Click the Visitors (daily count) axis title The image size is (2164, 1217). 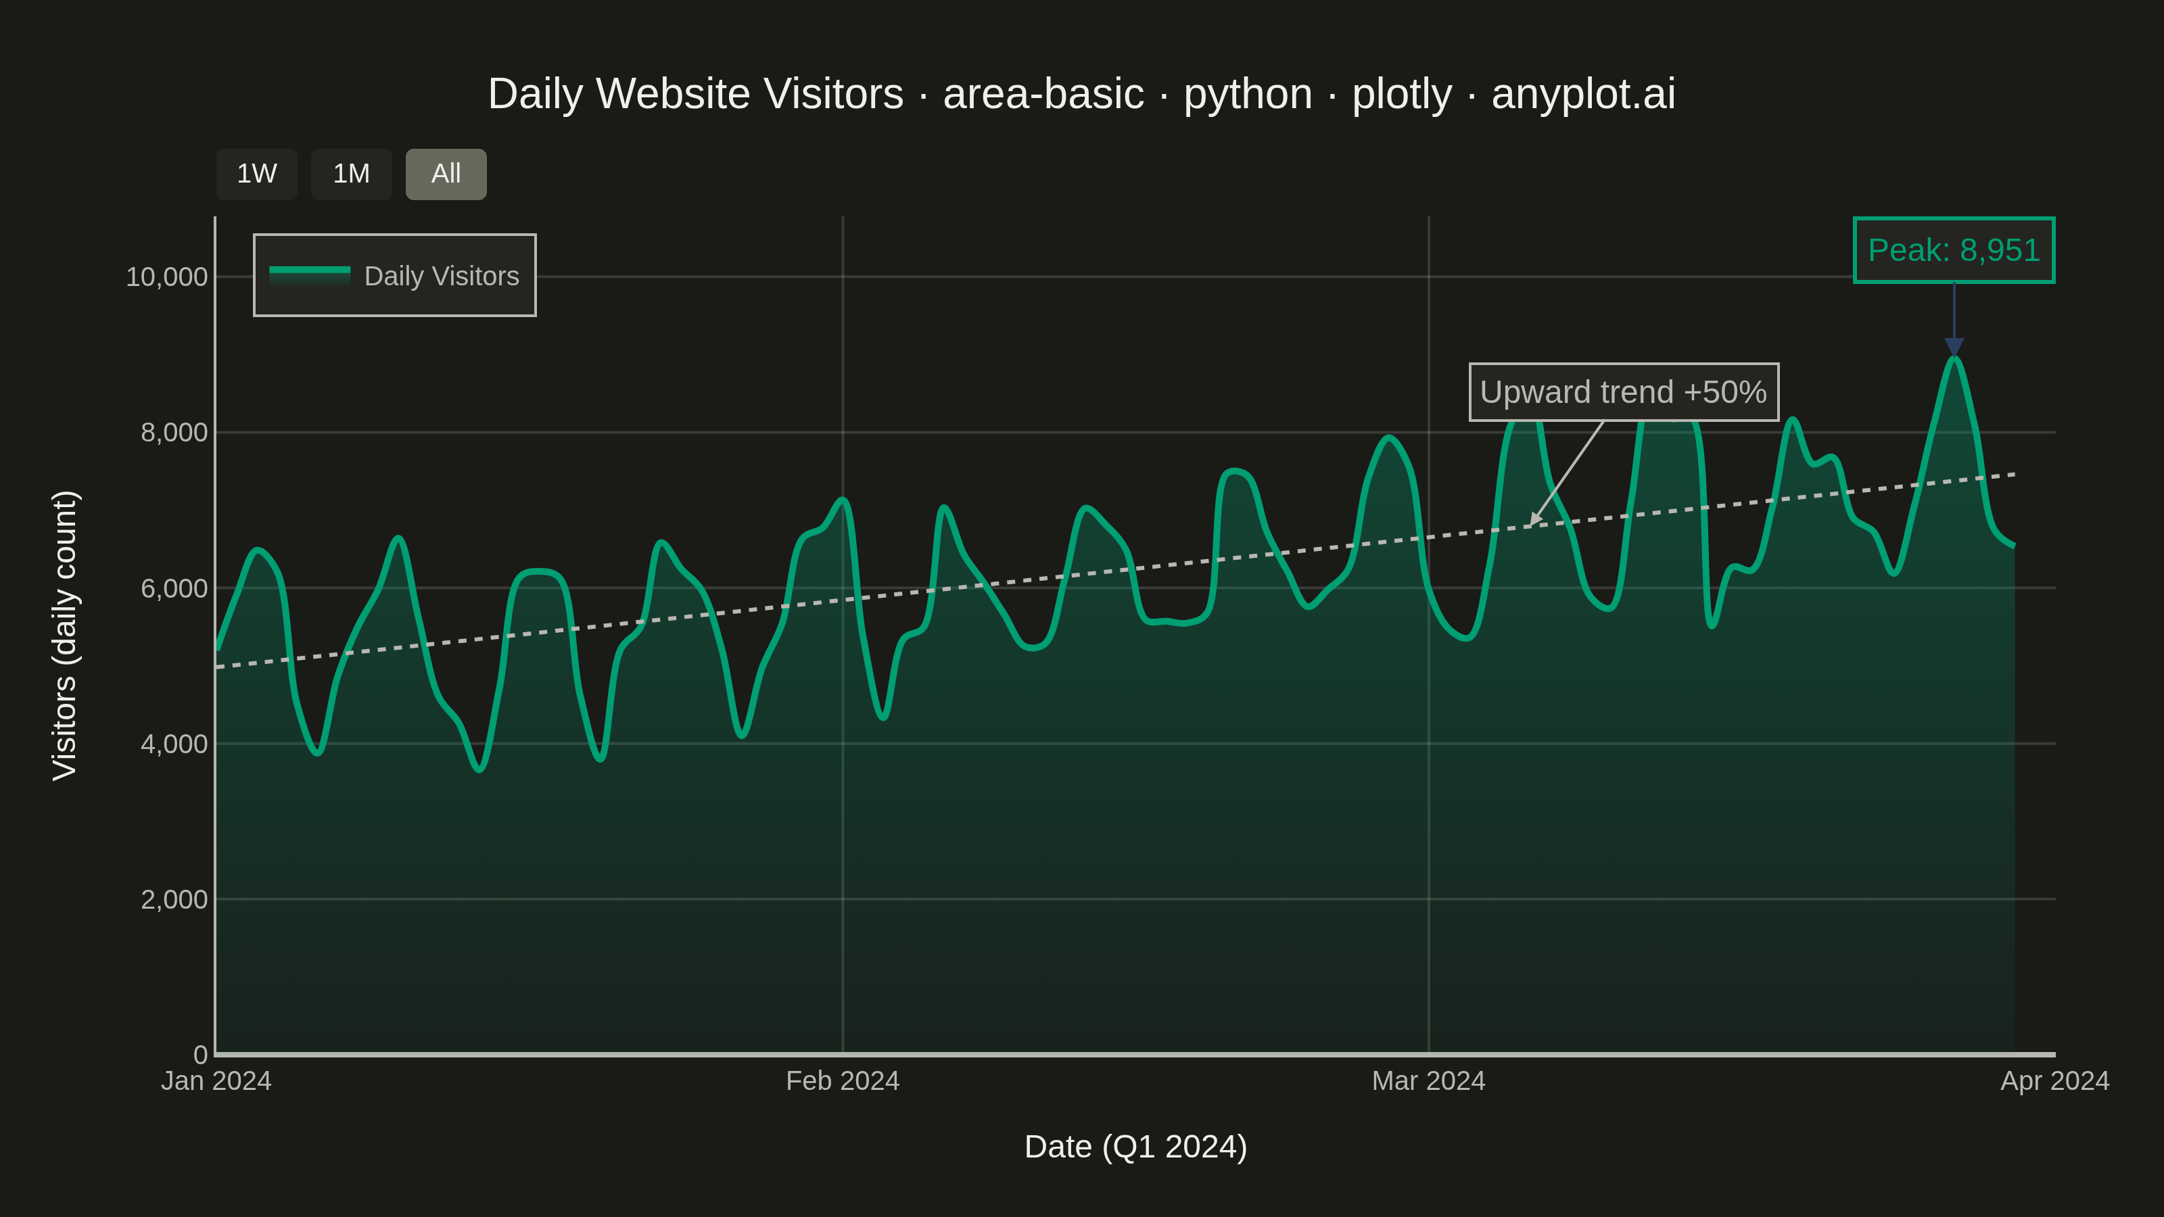point(64,636)
